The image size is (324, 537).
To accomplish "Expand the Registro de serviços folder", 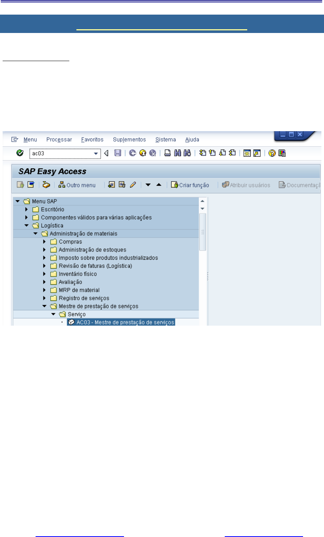I will click(45, 298).
